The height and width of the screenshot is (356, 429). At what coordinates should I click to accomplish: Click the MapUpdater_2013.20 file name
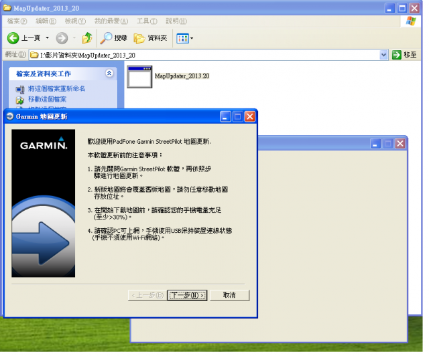pos(182,76)
